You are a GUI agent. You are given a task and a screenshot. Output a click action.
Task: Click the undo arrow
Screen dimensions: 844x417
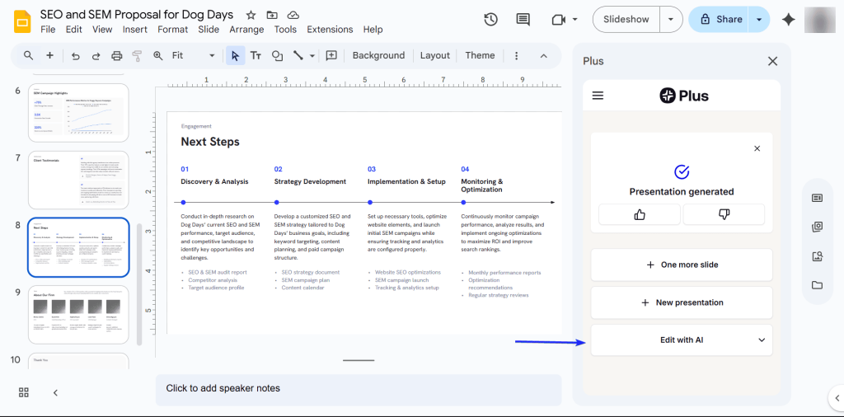(x=76, y=56)
